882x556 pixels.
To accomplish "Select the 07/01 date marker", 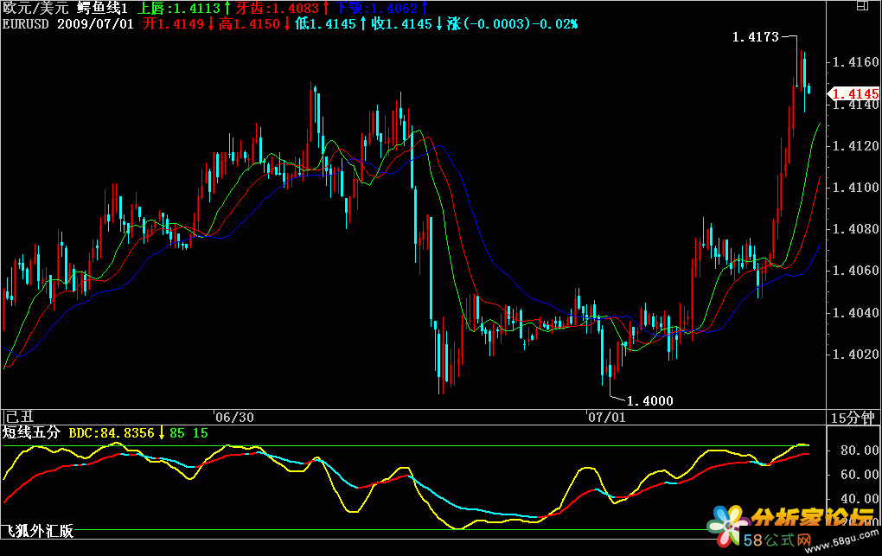I will click(x=606, y=417).
